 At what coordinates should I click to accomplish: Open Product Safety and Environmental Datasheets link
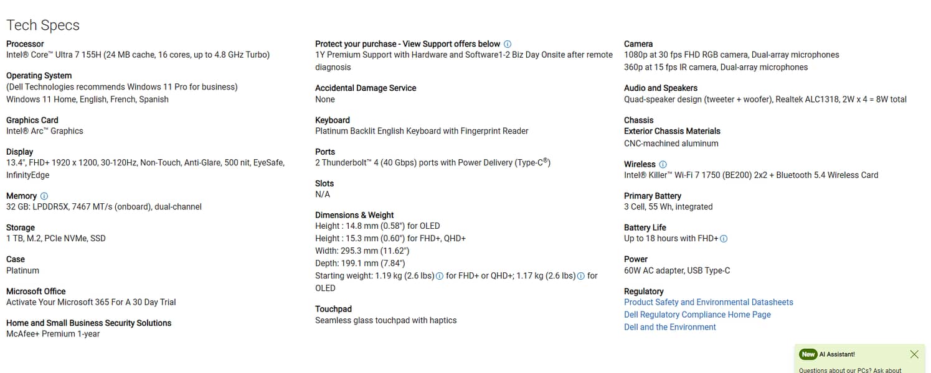coord(708,302)
